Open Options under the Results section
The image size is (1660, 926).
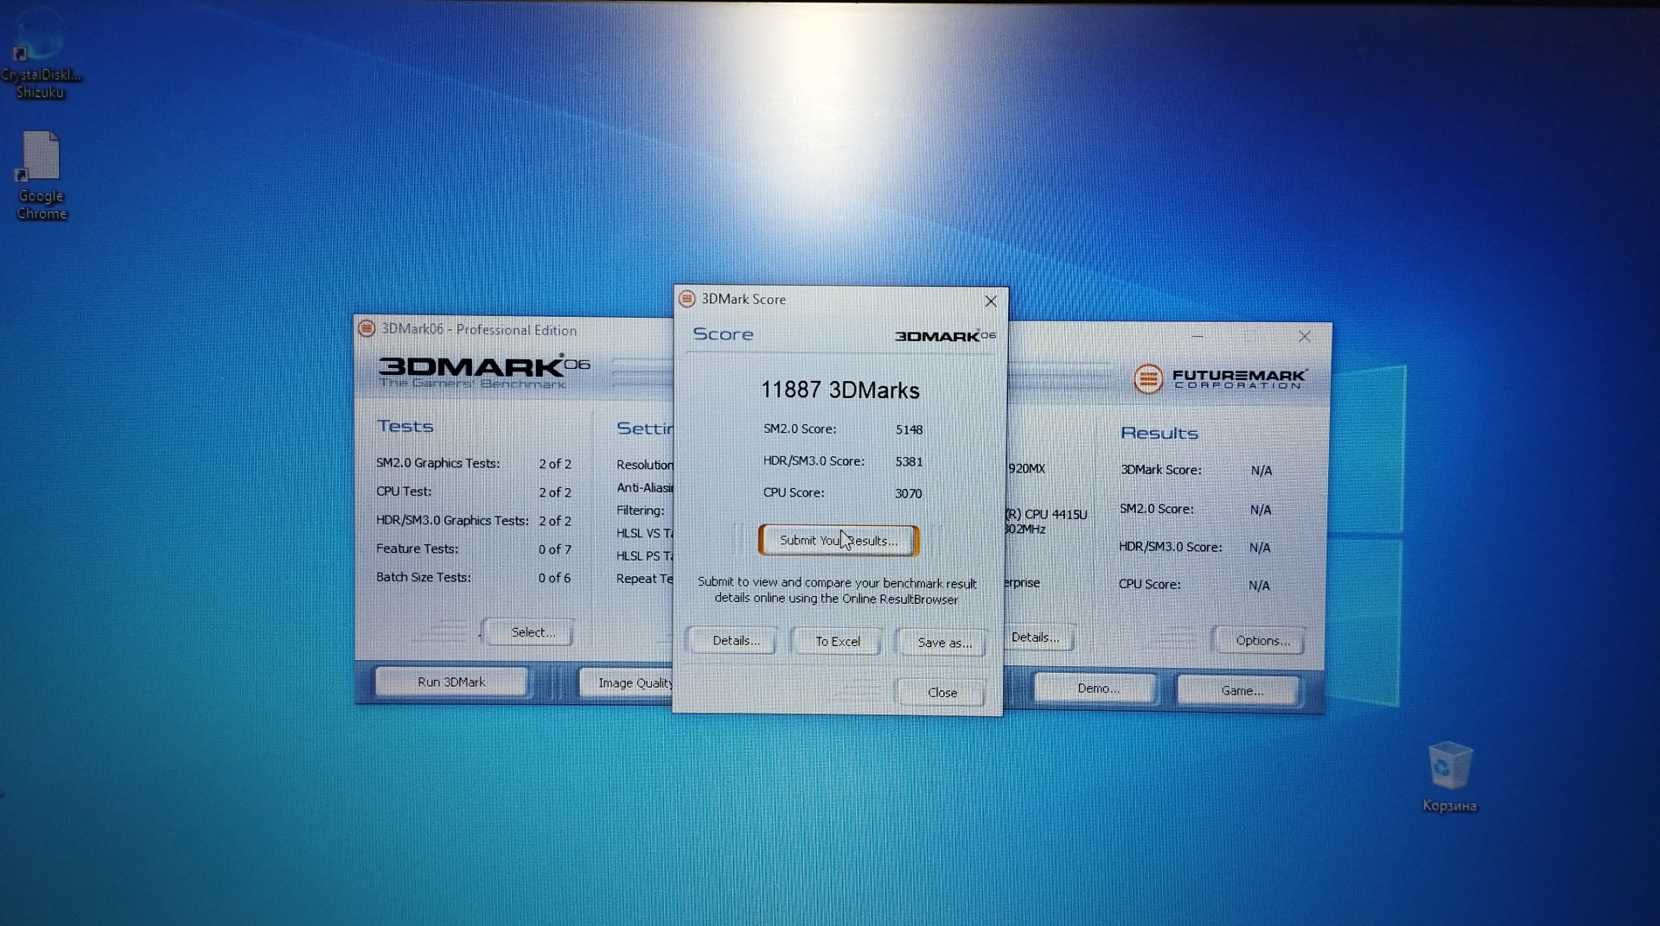[x=1261, y=641]
